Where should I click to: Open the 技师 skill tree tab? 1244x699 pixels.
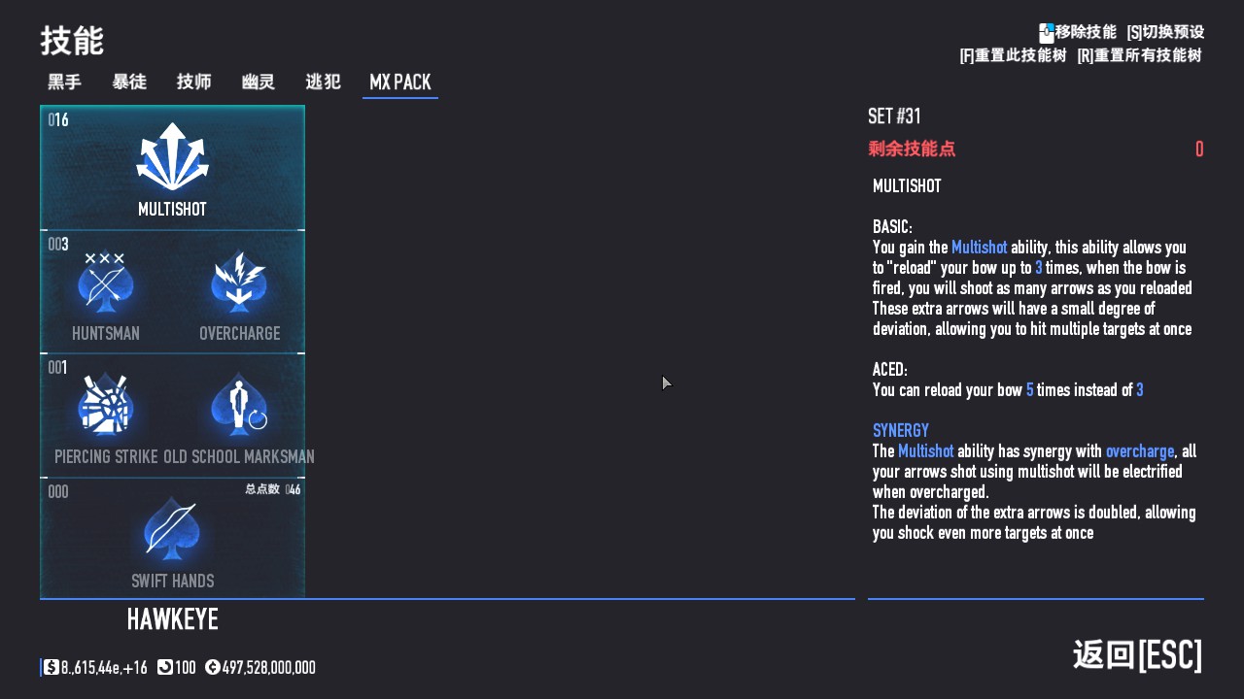[x=193, y=82]
